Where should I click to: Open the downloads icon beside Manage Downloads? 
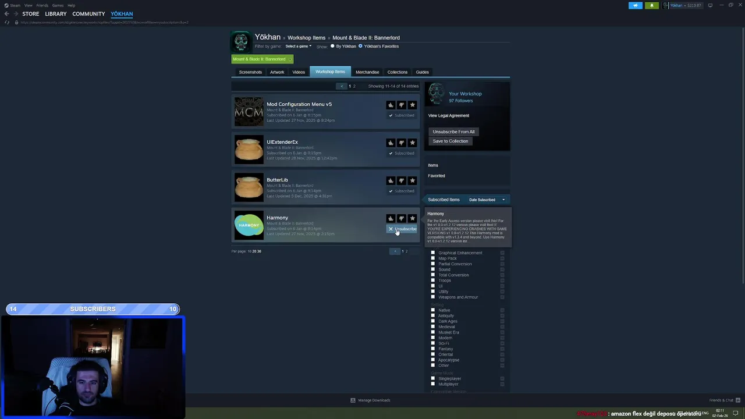353,400
